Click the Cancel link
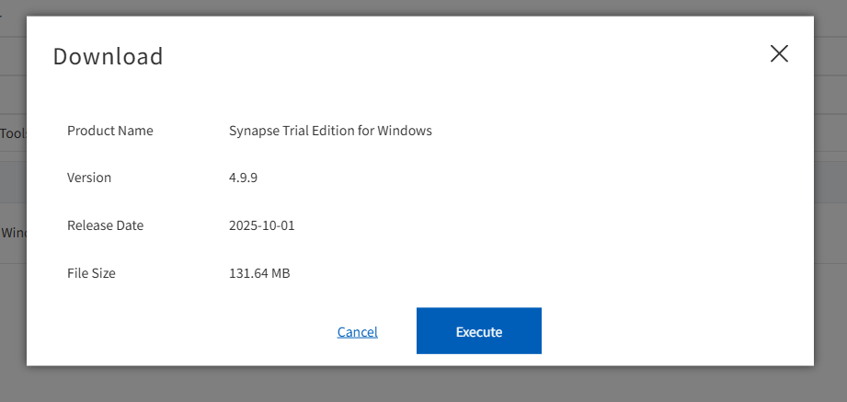 [357, 332]
